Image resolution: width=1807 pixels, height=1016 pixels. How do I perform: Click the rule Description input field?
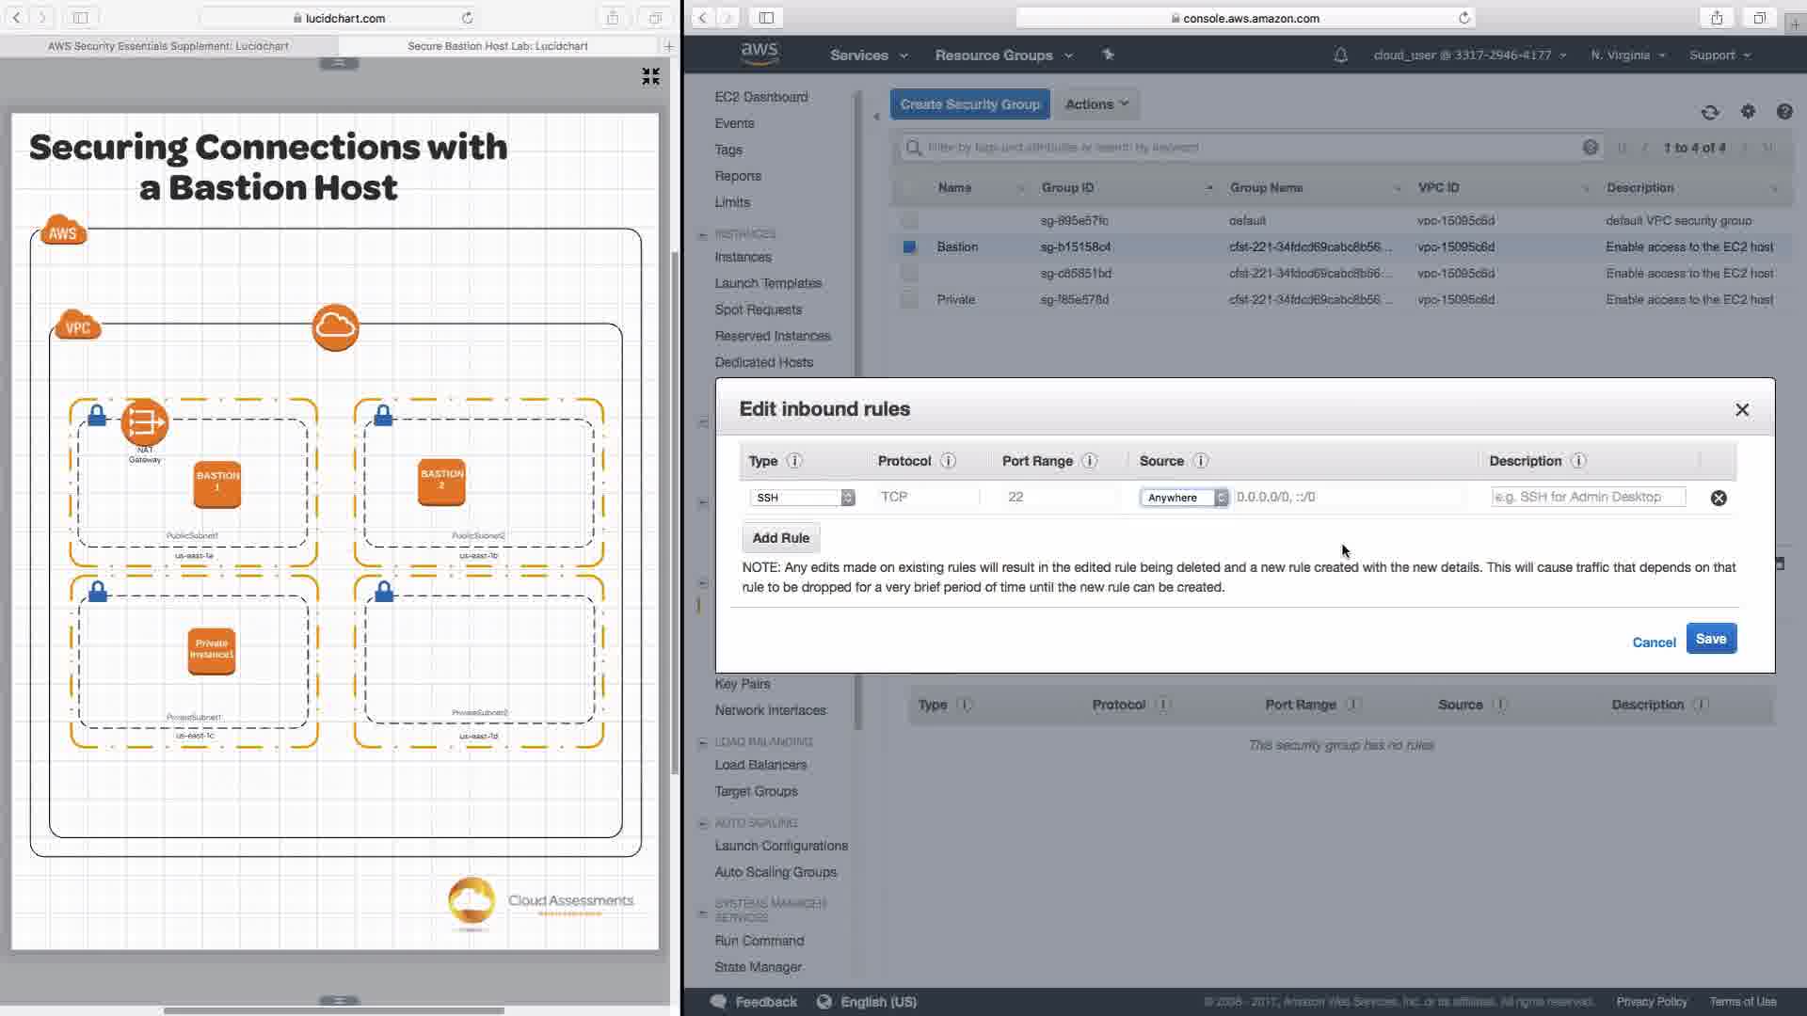(x=1588, y=497)
